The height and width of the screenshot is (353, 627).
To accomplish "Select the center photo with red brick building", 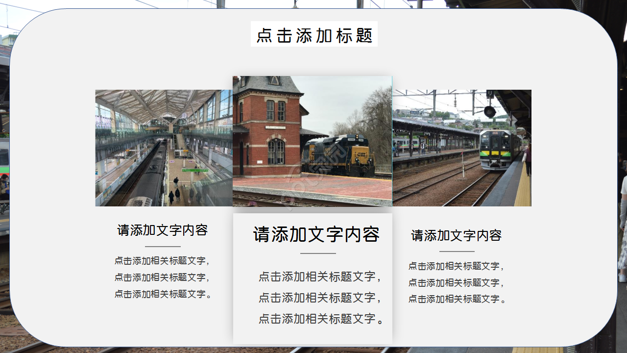I will point(313,142).
